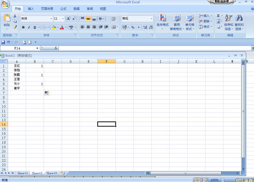Open the number format dropdown
The image size is (254, 182).
(152, 18)
